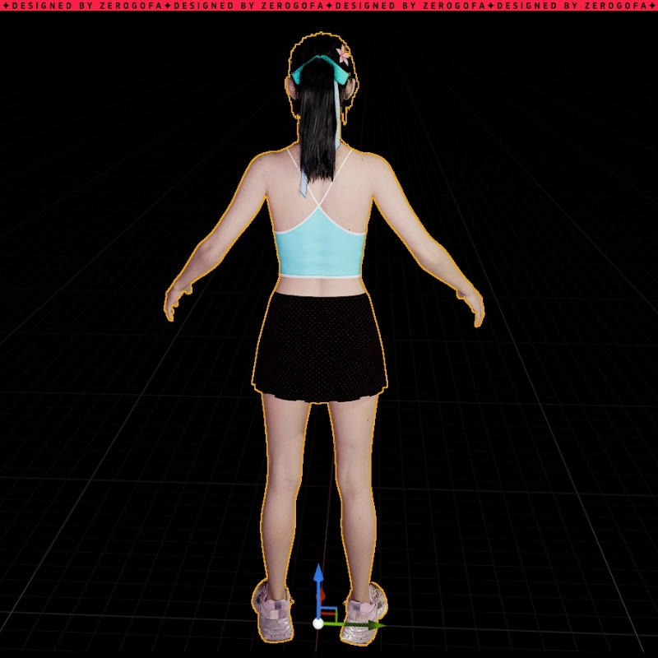Select the black ponytail hair
The image size is (658, 658).
[319, 132]
